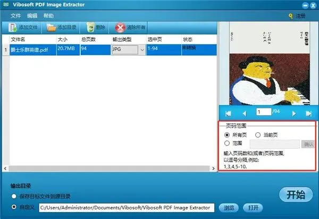Click the 总页数 column header
This screenshot has height=219, width=319.
[x=95, y=39]
